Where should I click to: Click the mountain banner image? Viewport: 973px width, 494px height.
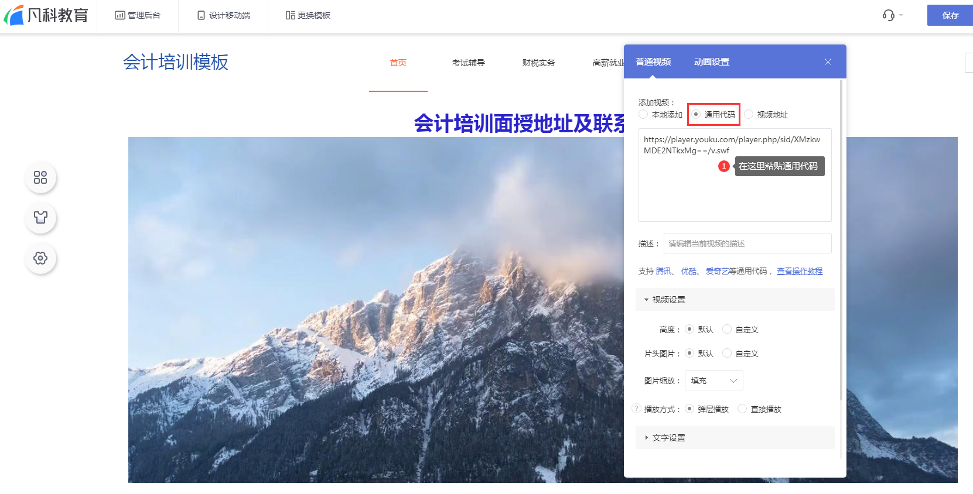pos(375,310)
